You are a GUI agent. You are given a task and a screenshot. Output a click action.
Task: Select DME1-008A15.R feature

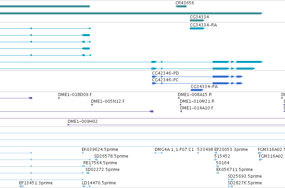point(179,98)
